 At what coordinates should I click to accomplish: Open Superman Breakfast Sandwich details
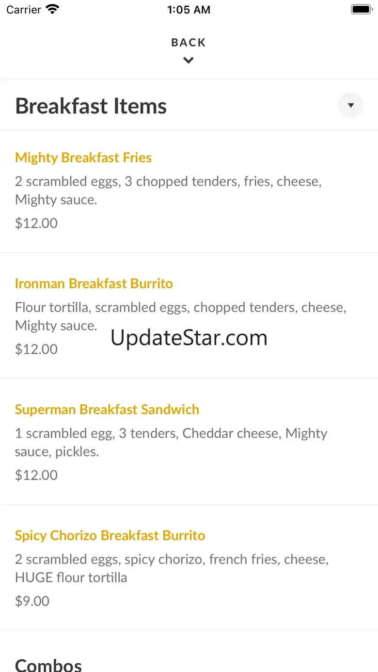(107, 409)
